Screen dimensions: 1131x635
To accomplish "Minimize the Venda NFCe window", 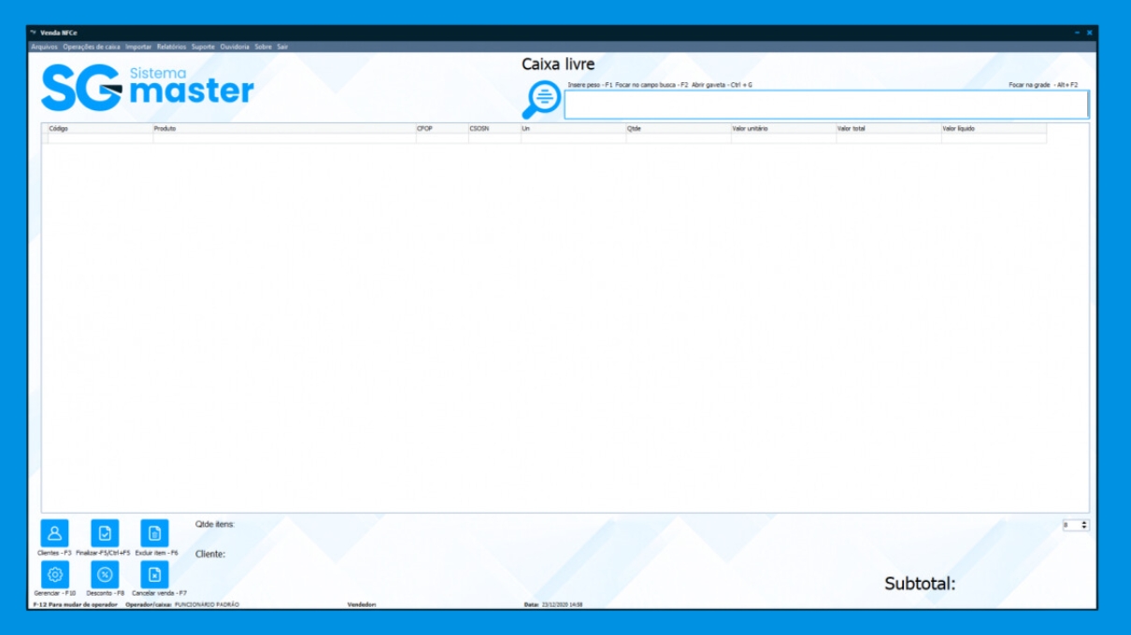I will [1076, 33].
